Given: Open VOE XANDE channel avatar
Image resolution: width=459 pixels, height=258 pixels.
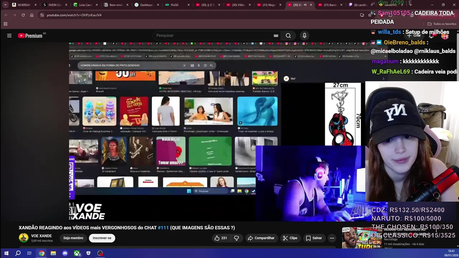Looking at the screenshot, I should tap(24, 238).
